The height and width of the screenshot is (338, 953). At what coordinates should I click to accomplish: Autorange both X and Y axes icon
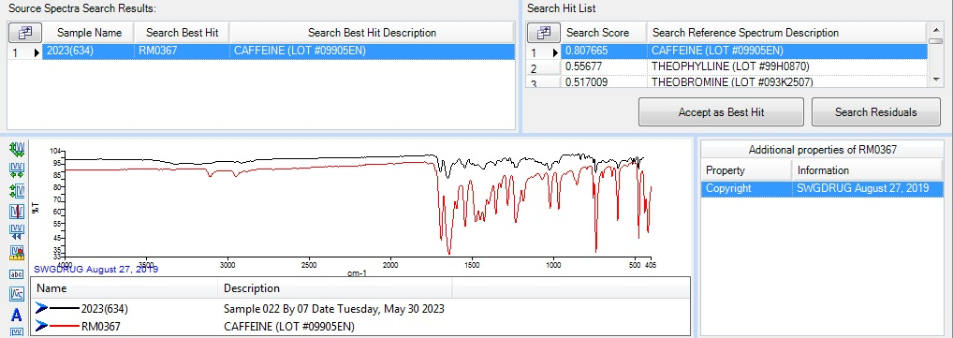(17, 149)
